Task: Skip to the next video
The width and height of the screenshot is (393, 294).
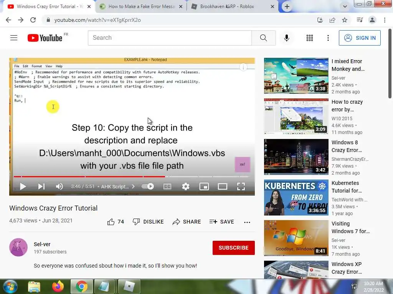Action: pos(41,186)
